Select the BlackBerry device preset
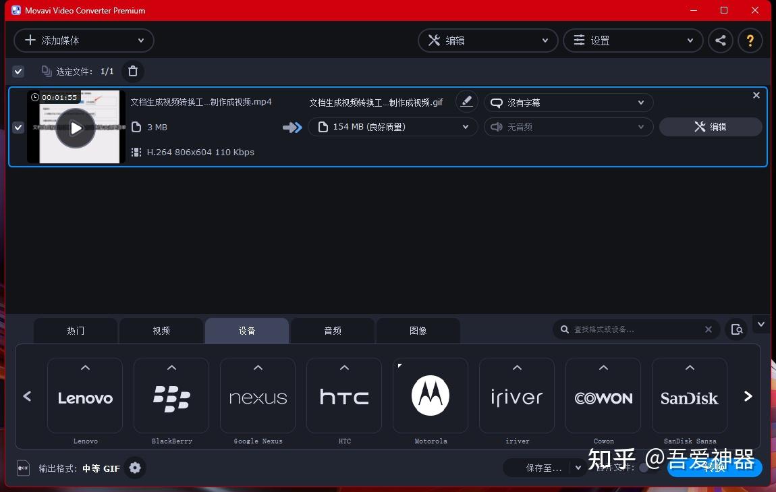The image size is (776, 492). point(171,395)
